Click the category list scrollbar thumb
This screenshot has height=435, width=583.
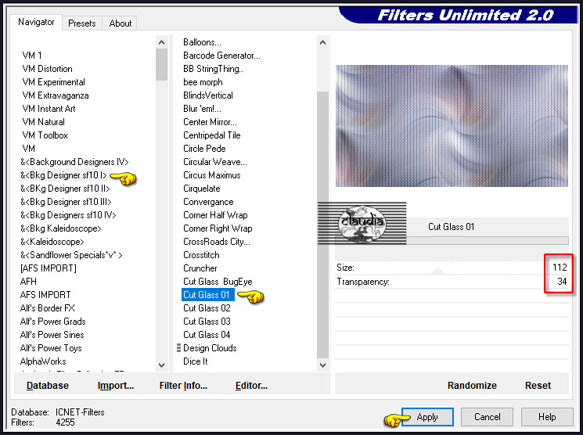161,65
